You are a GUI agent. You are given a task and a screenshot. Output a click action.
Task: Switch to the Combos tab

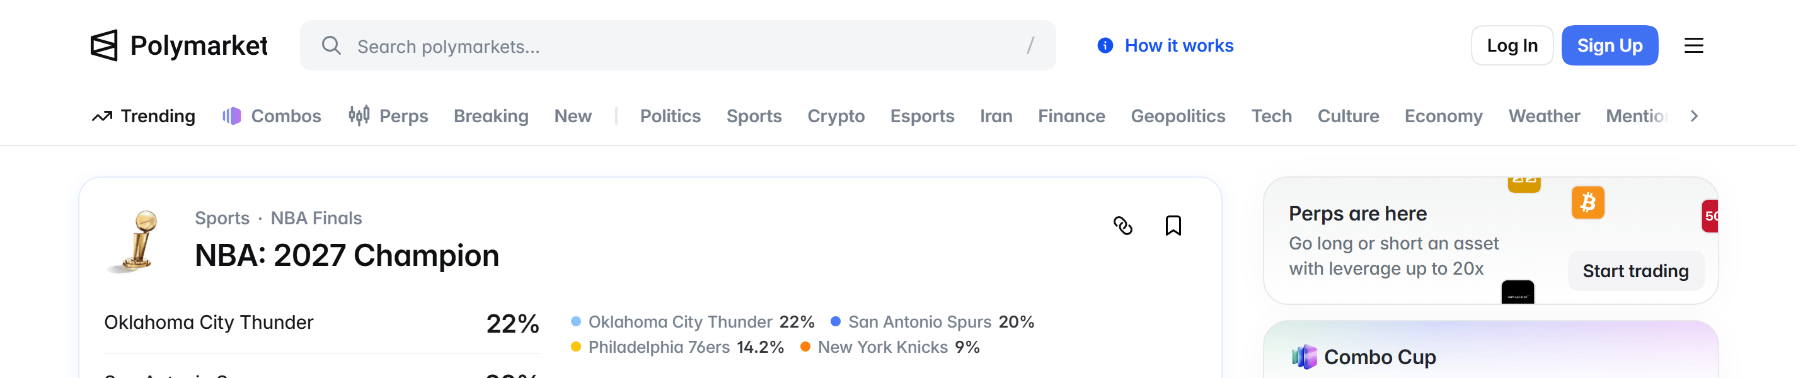pos(271,116)
